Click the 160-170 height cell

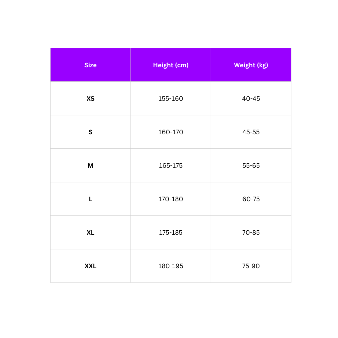click(171, 132)
